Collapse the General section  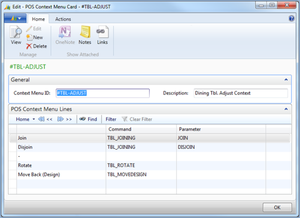click(286, 80)
